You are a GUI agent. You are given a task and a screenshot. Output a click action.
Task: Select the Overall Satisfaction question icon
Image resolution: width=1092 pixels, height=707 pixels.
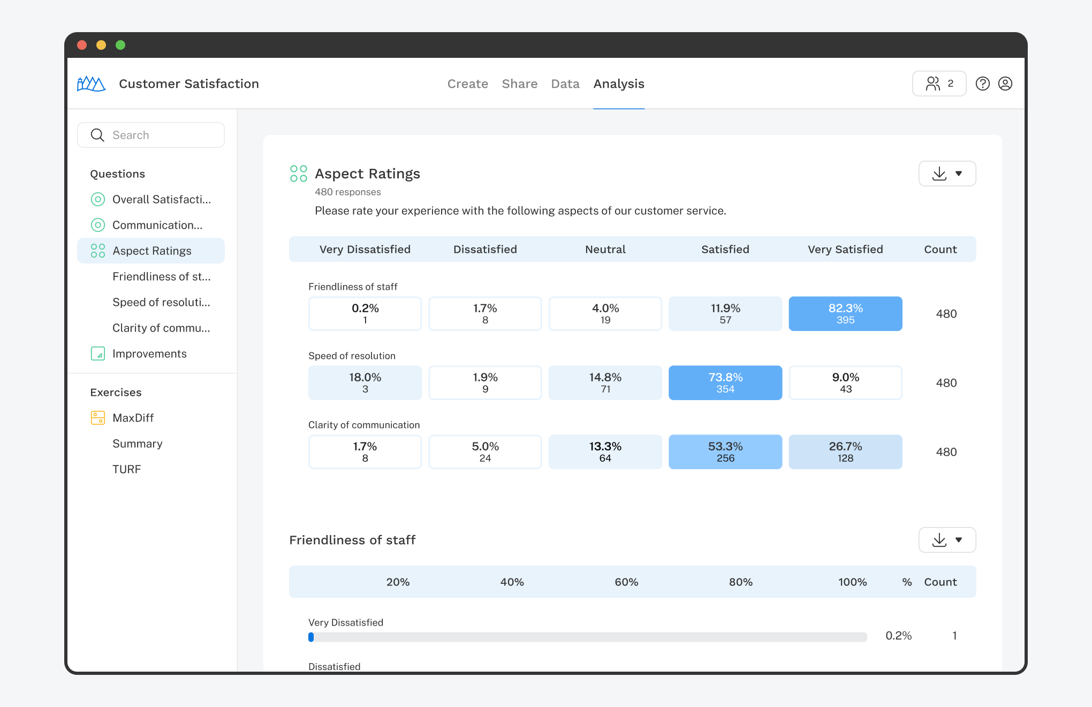[98, 199]
